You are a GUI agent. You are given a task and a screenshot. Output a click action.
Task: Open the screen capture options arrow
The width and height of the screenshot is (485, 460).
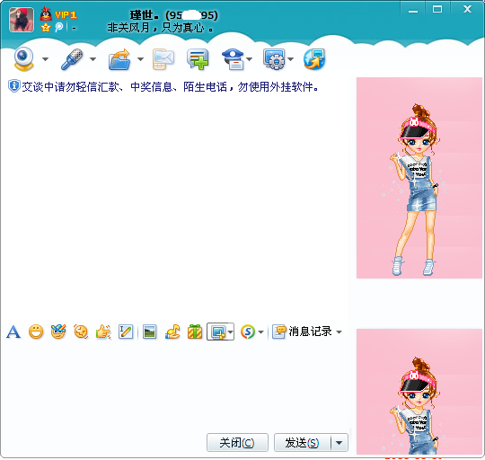pyautogui.click(x=230, y=332)
